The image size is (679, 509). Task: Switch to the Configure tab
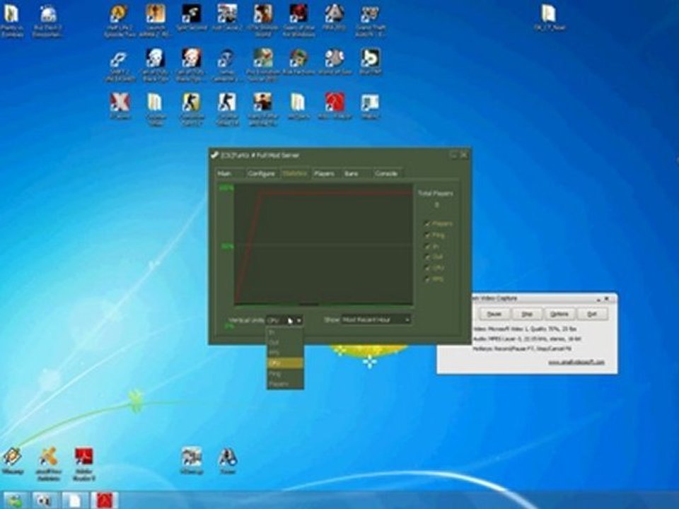tap(262, 174)
